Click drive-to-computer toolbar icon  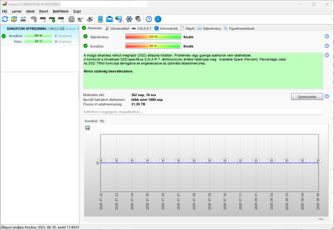[x=90, y=19]
